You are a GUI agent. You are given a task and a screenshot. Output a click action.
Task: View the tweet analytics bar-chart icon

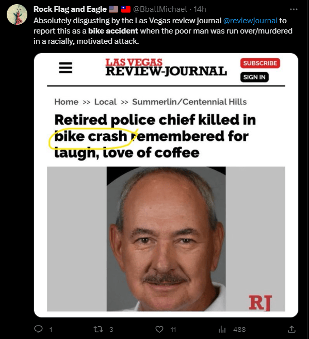coord(222,329)
